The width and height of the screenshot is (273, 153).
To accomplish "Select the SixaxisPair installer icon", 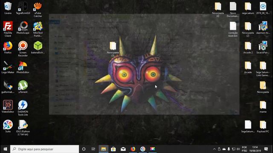I will pos(263,47).
